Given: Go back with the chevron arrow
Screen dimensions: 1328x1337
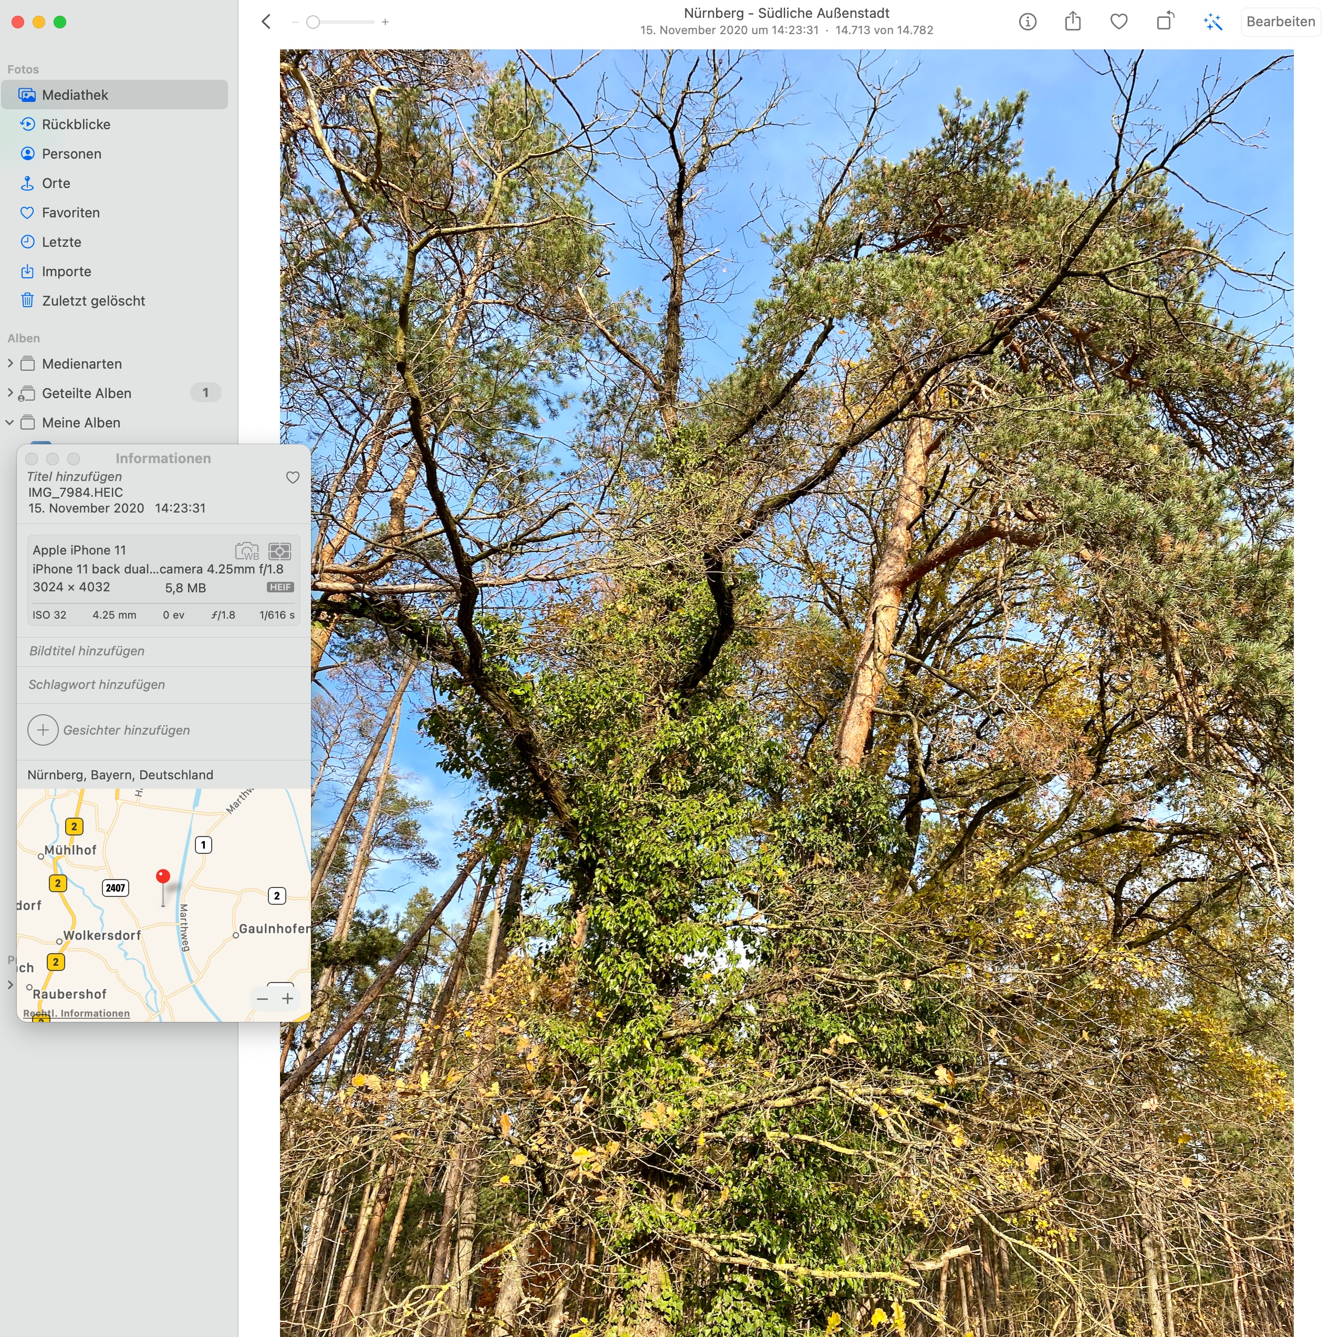Looking at the screenshot, I should [x=266, y=22].
